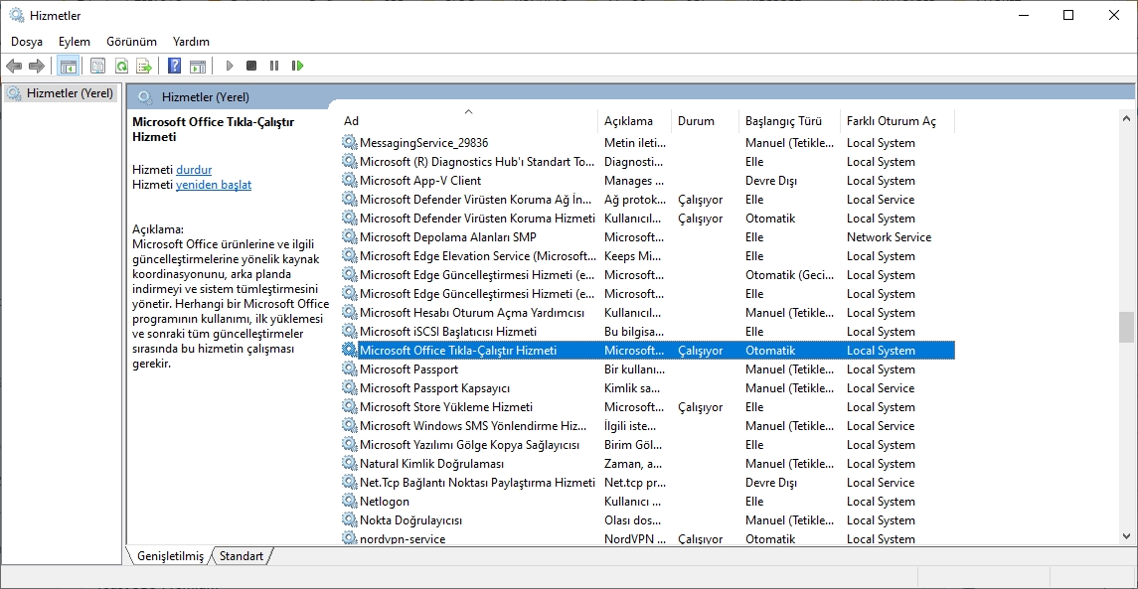Select the highlighted Microsoft Office Tıkla-Çalıştır Hizmeti row
1138x589 pixels.
647,351
